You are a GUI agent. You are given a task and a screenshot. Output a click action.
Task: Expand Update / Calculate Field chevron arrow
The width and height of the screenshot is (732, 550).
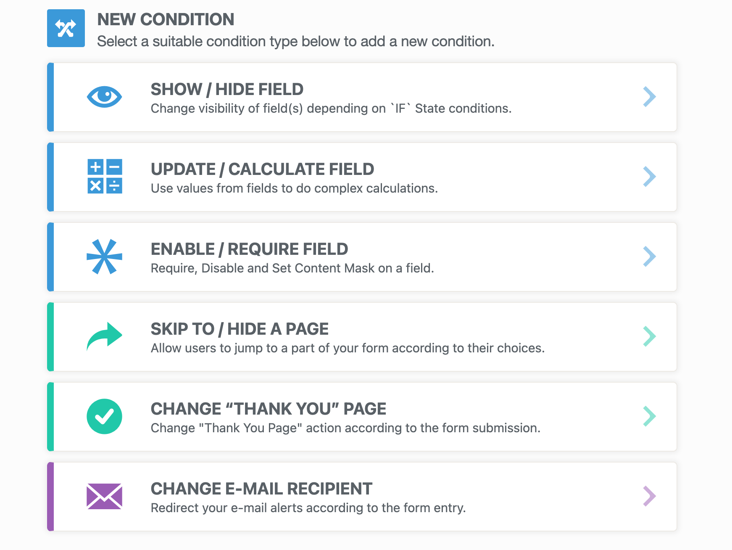pos(649,177)
